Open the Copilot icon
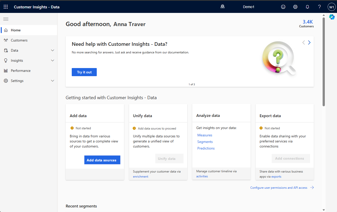Image resolution: width=337 pixels, height=212 pixels. pos(332,17)
